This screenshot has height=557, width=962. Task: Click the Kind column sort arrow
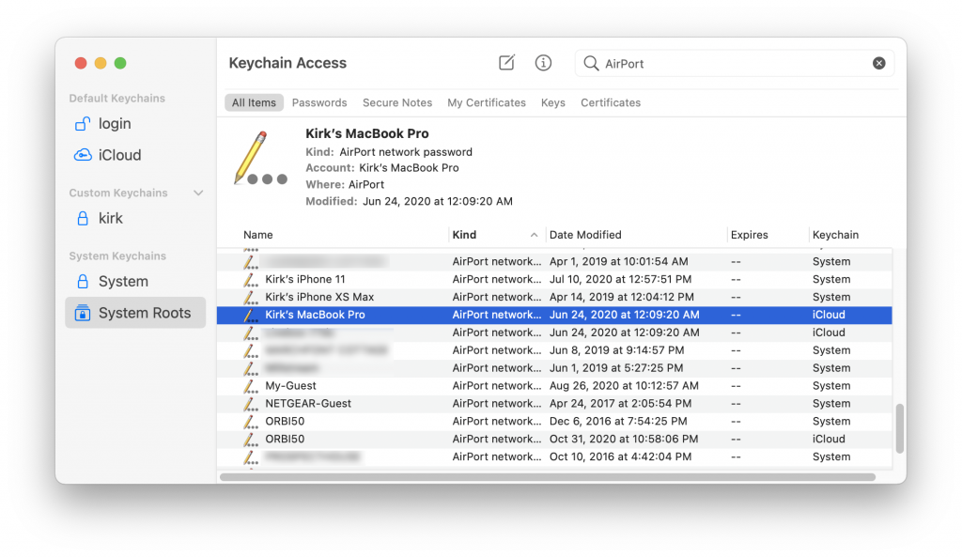tap(534, 235)
